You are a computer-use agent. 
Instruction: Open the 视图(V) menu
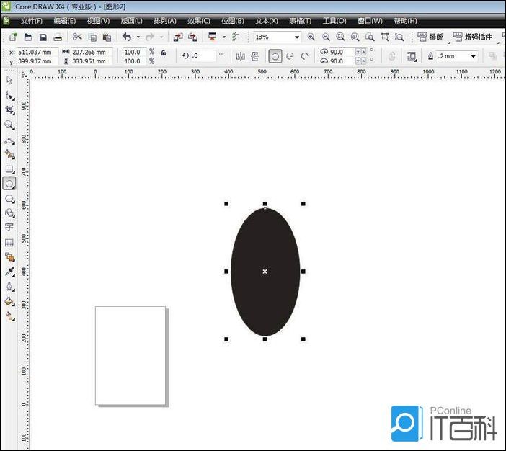click(x=98, y=21)
